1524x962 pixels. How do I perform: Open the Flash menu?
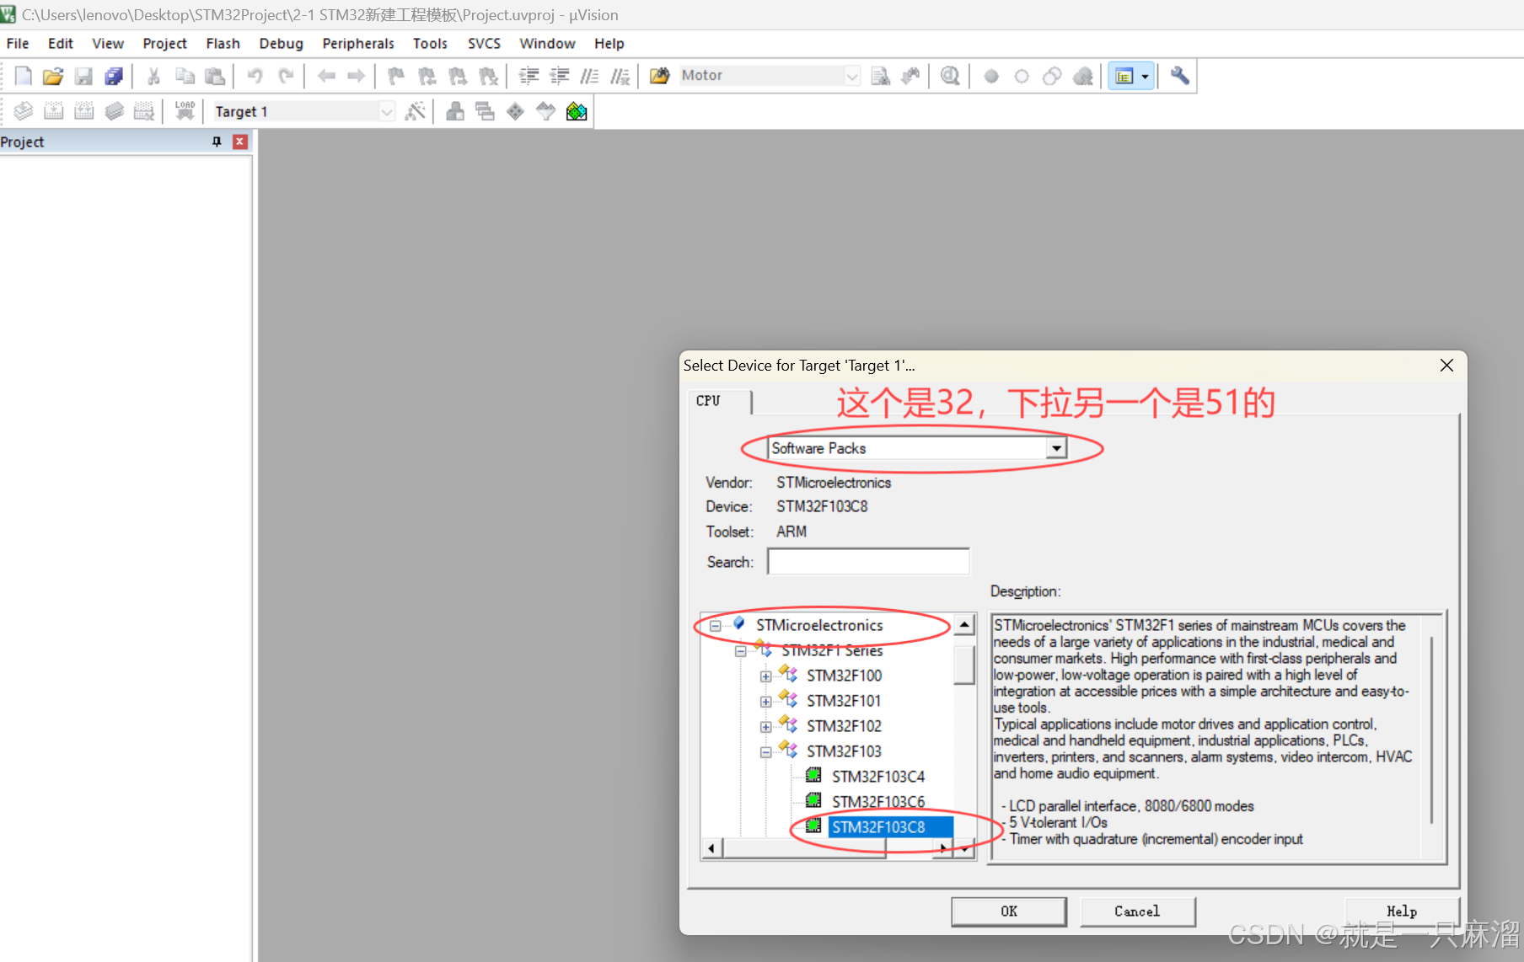[x=223, y=44]
